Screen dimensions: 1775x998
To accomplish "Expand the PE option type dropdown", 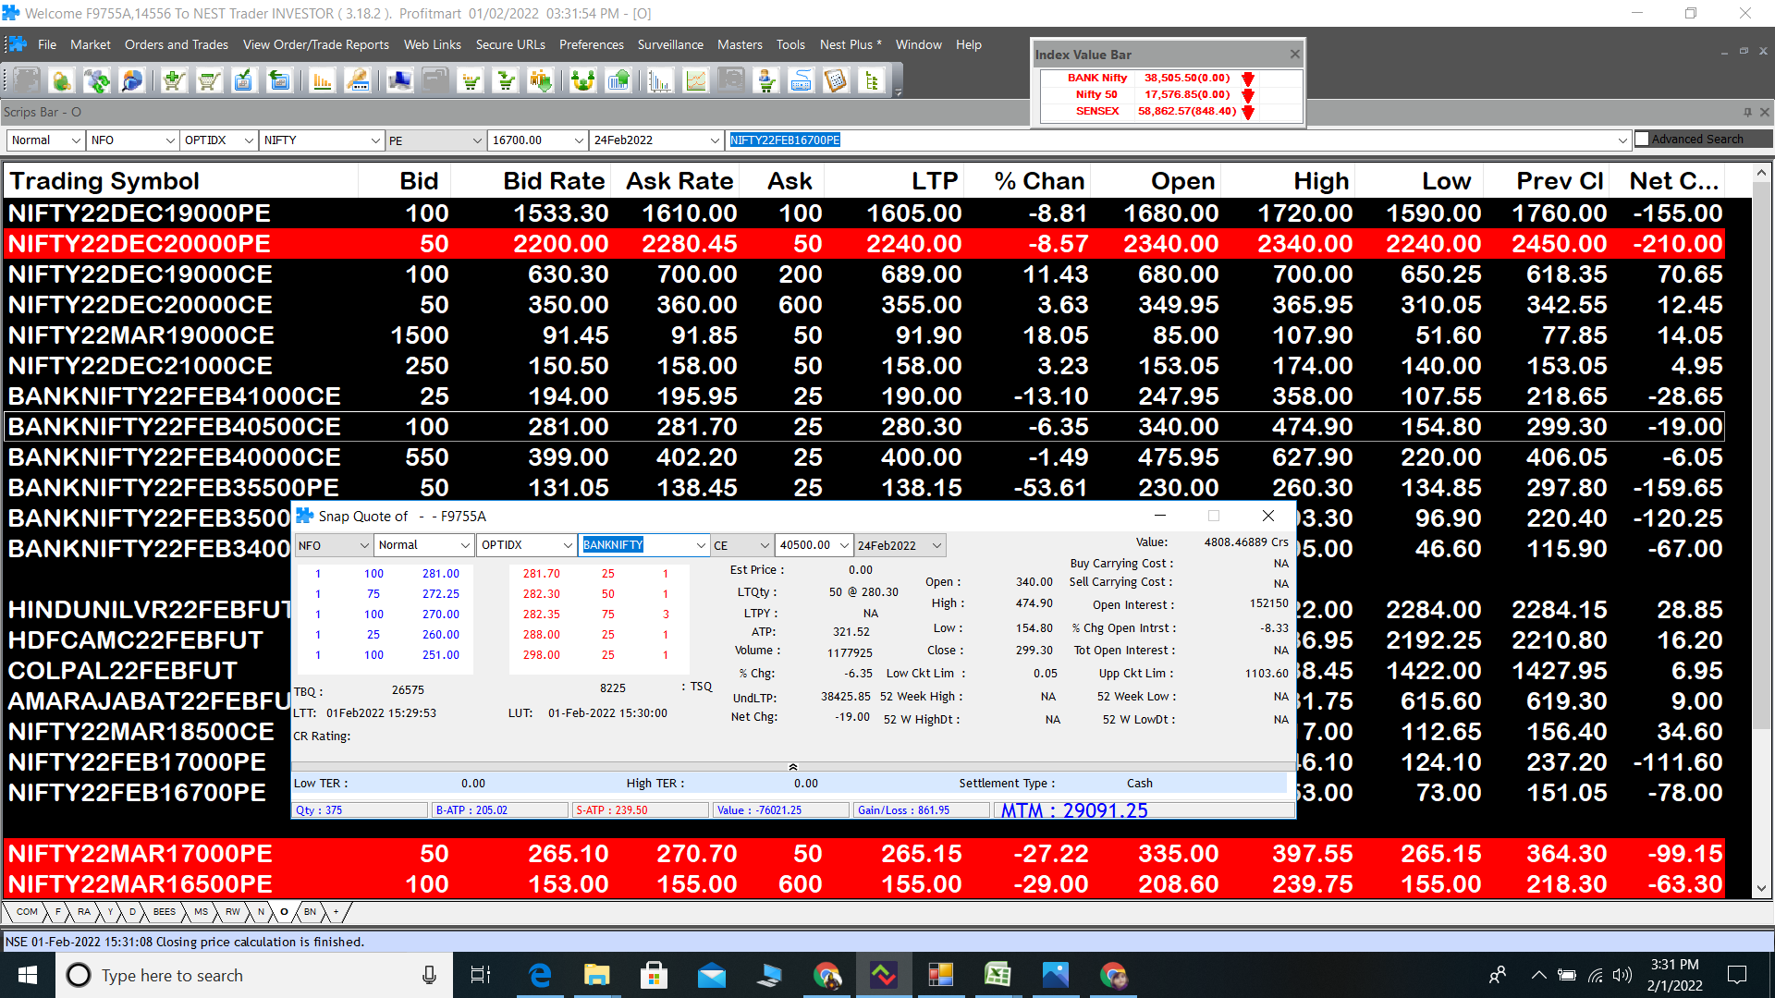I will point(477,140).
